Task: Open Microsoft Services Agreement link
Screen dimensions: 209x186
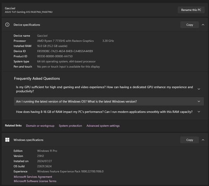Action: click(x=33, y=177)
